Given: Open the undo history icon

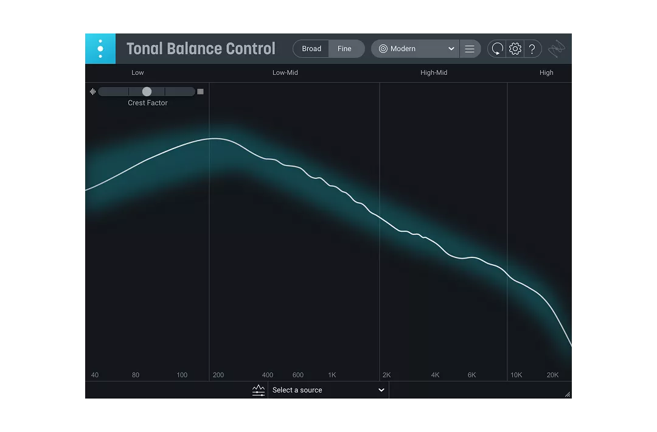Looking at the screenshot, I should [497, 49].
